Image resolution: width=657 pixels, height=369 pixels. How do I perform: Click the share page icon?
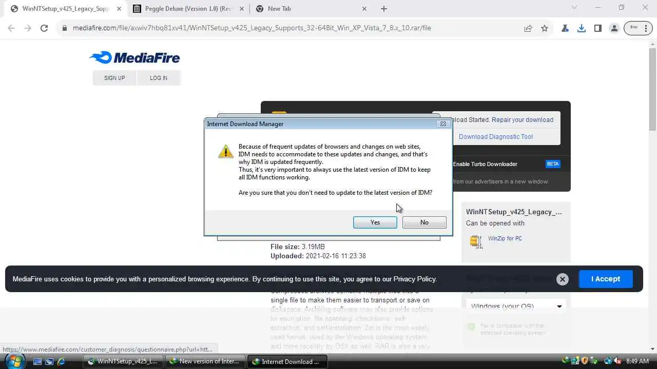click(x=528, y=28)
